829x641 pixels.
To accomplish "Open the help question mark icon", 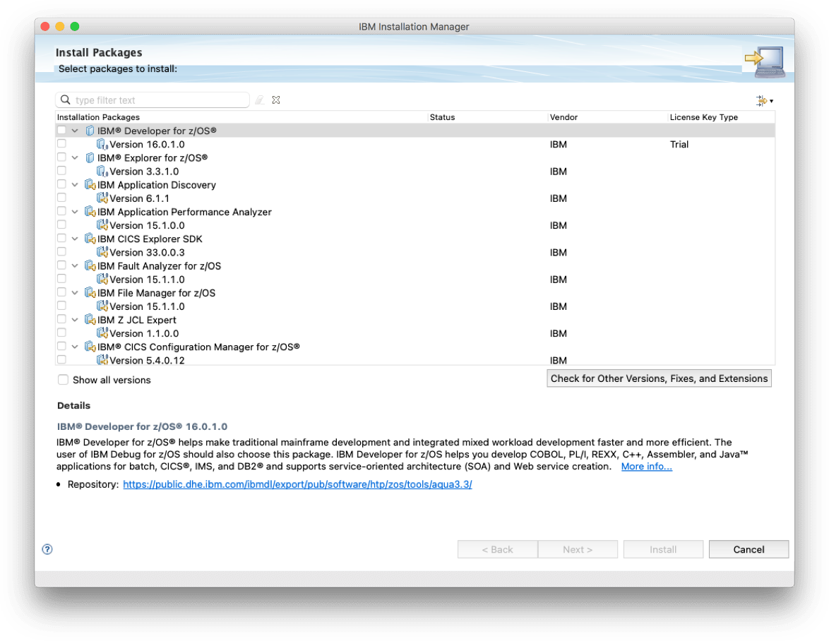I will 47,549.
